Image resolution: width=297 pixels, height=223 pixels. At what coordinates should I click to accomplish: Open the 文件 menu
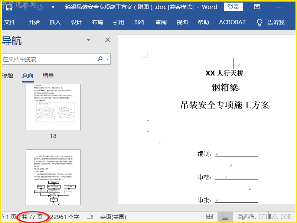pyautogui.click(x=10, y=22)
